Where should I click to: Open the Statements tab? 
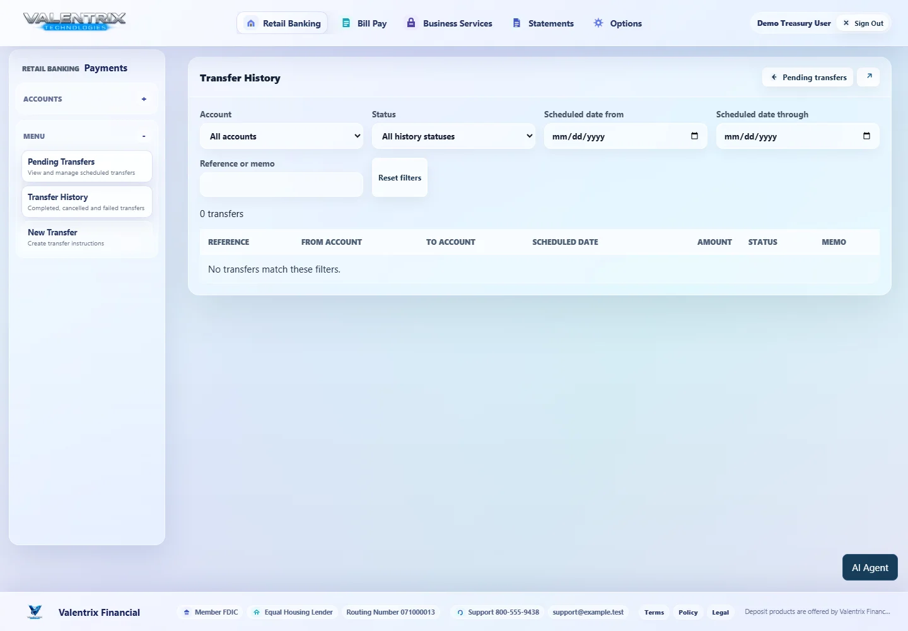(542, 23)
